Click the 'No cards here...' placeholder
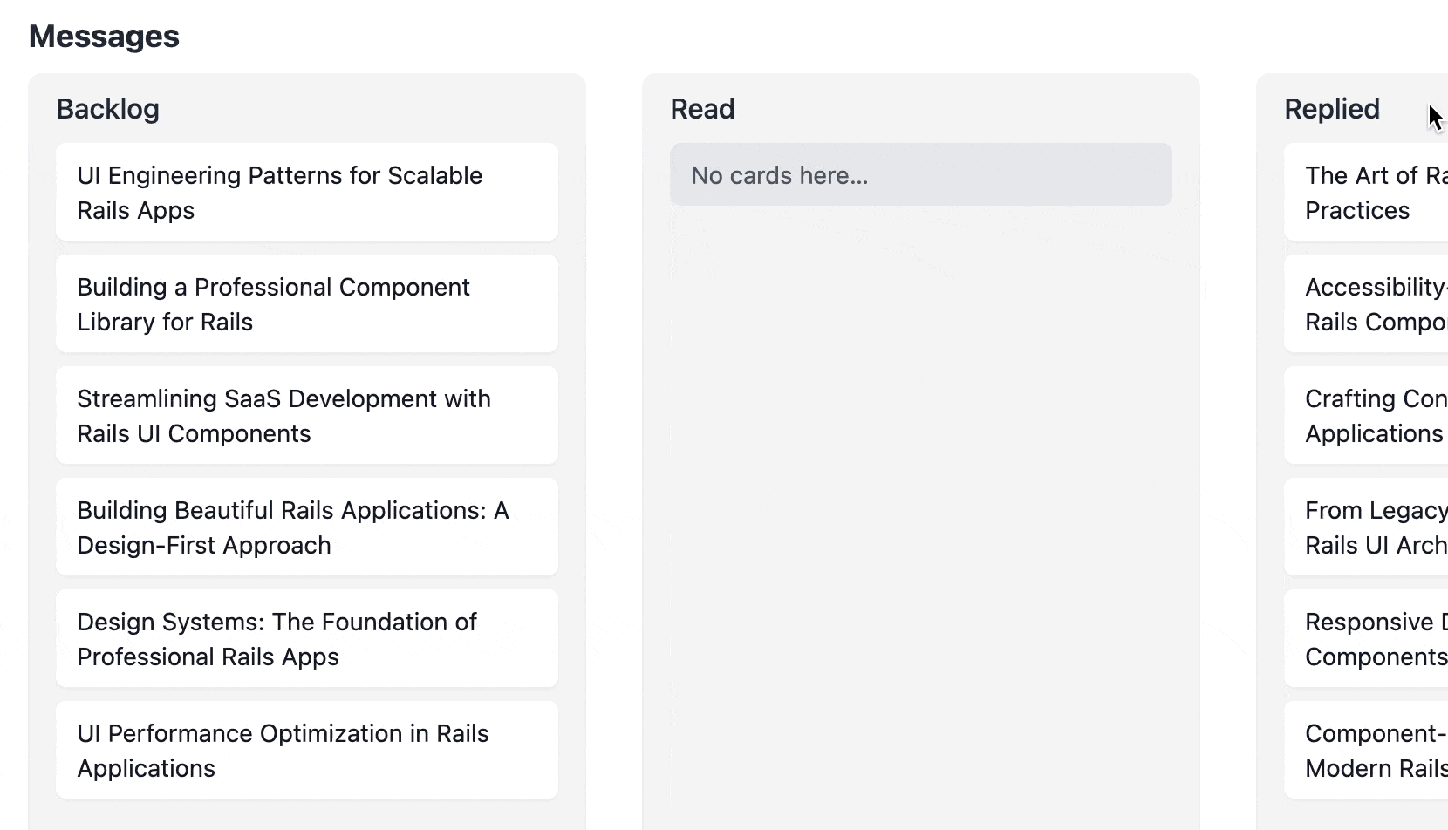This screenshot has width=1448, height=830. [x=920, y=175]
